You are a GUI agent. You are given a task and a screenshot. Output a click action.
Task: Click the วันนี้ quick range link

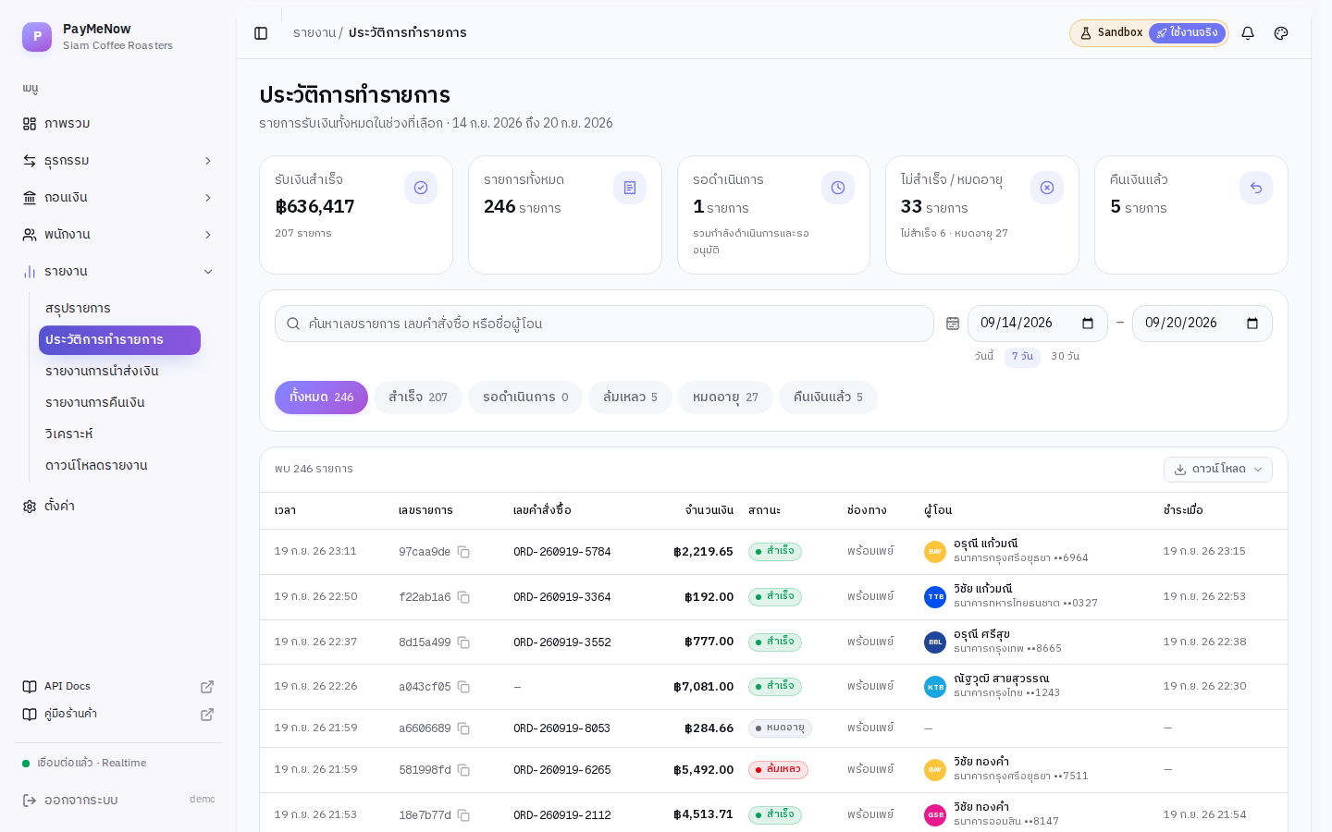[x=984, y=356]
